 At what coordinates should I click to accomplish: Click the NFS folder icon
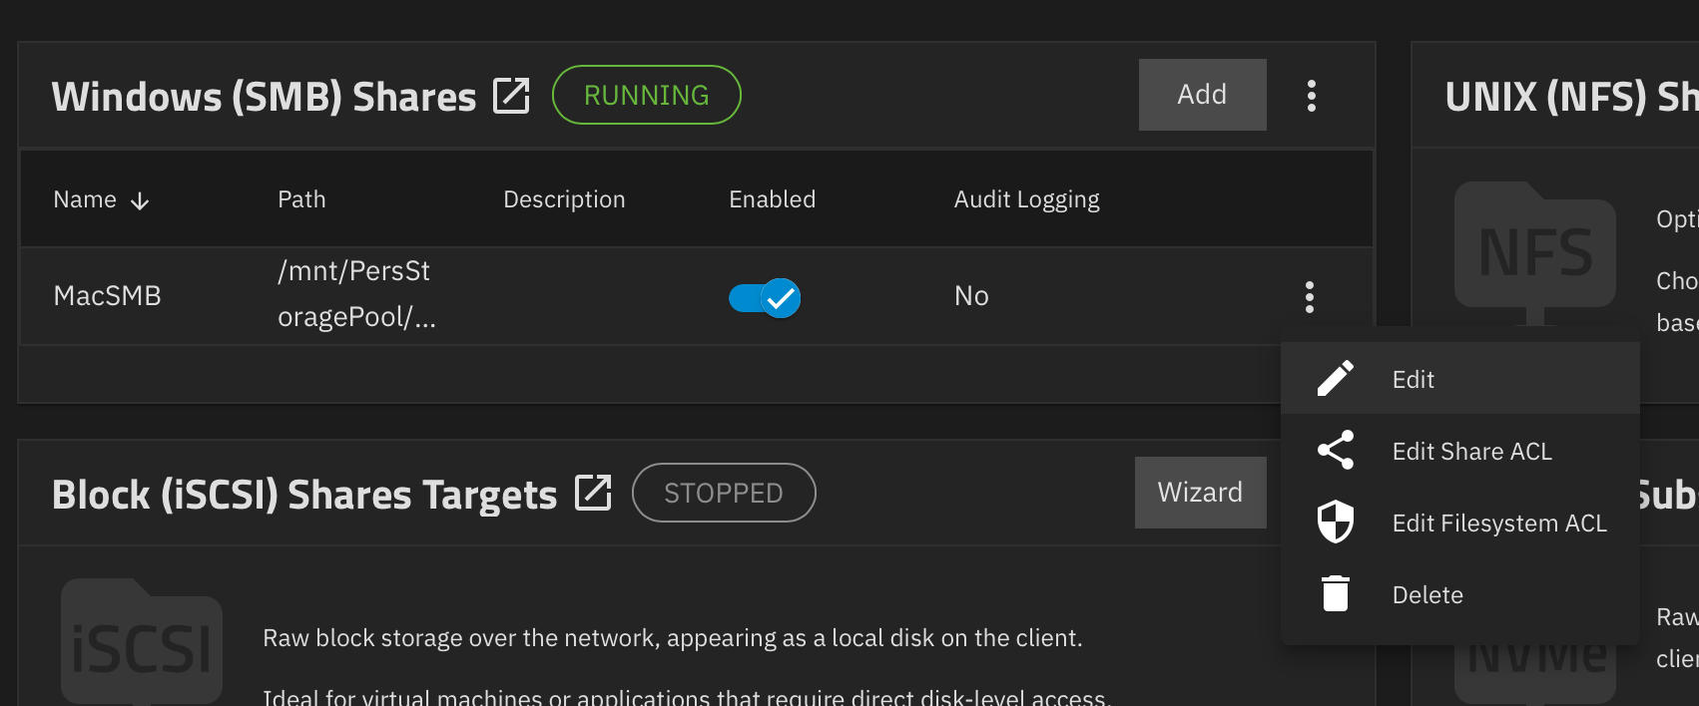[1534, 247]
